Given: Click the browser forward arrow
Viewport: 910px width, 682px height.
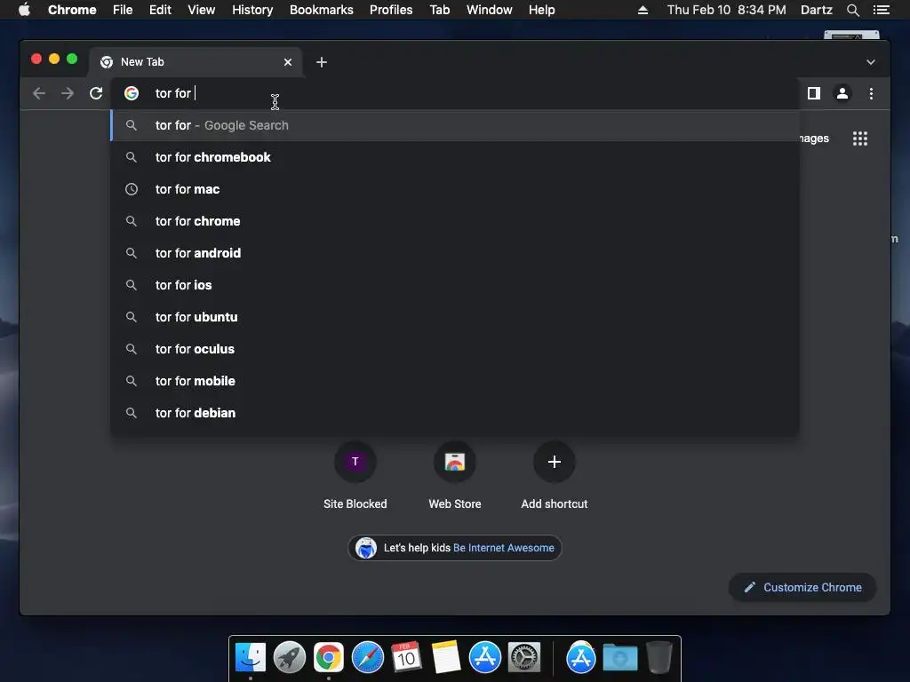Looking at the screenshot, I should pyautogui.click(x=68, y=93).
